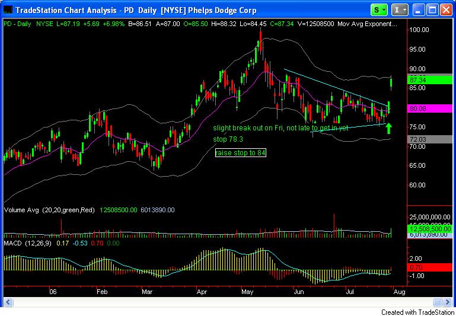
Task: Click the '06' year date axis label
Action: [52, 291]
